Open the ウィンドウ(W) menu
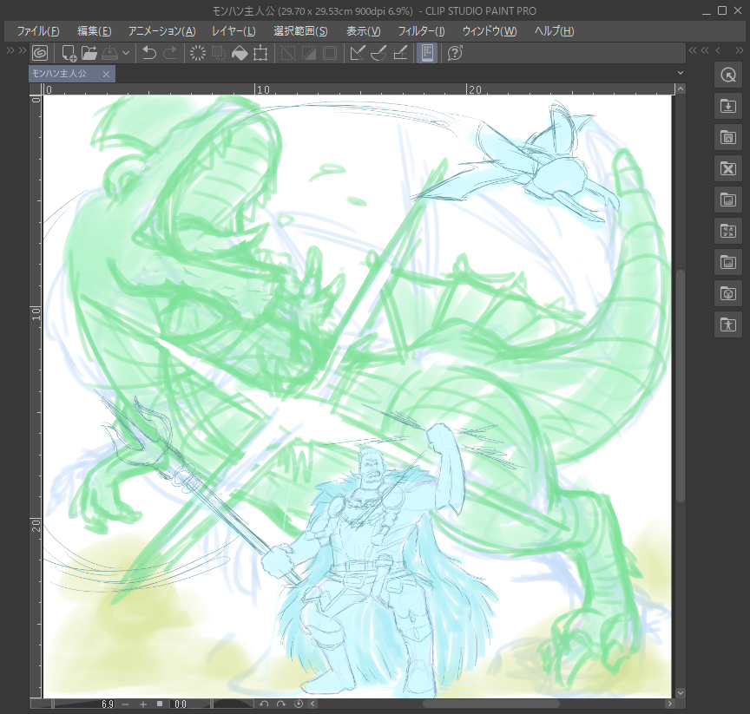 pyautogui.click(x=490, y=31)
